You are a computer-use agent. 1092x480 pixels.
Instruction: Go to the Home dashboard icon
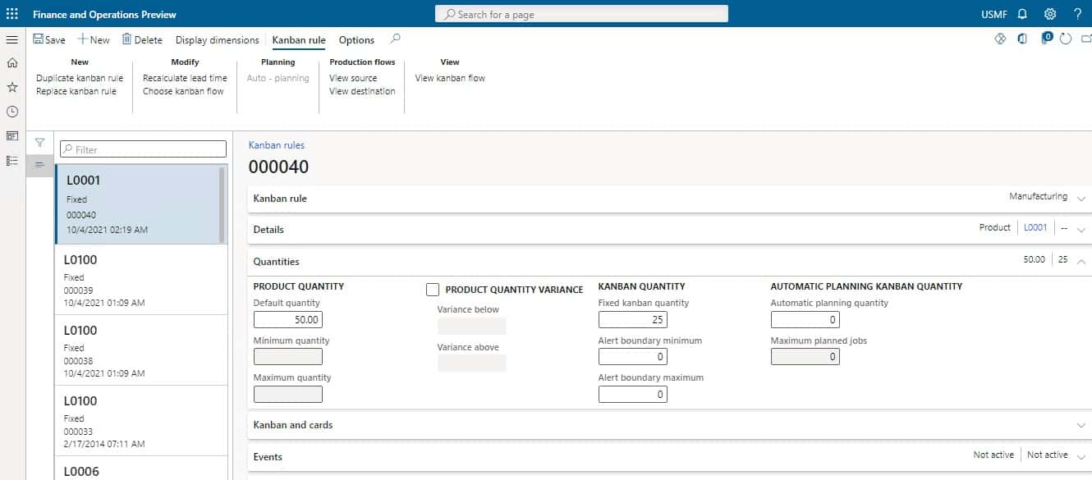click(x=12, y=62)
